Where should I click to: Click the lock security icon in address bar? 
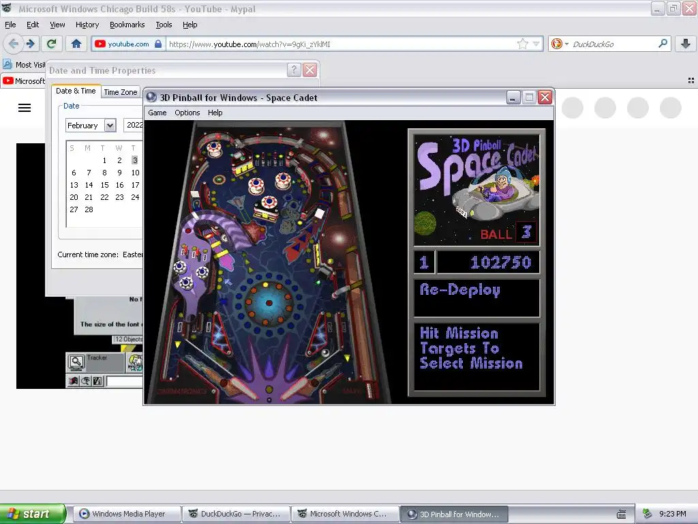click(x=158, y=44)
